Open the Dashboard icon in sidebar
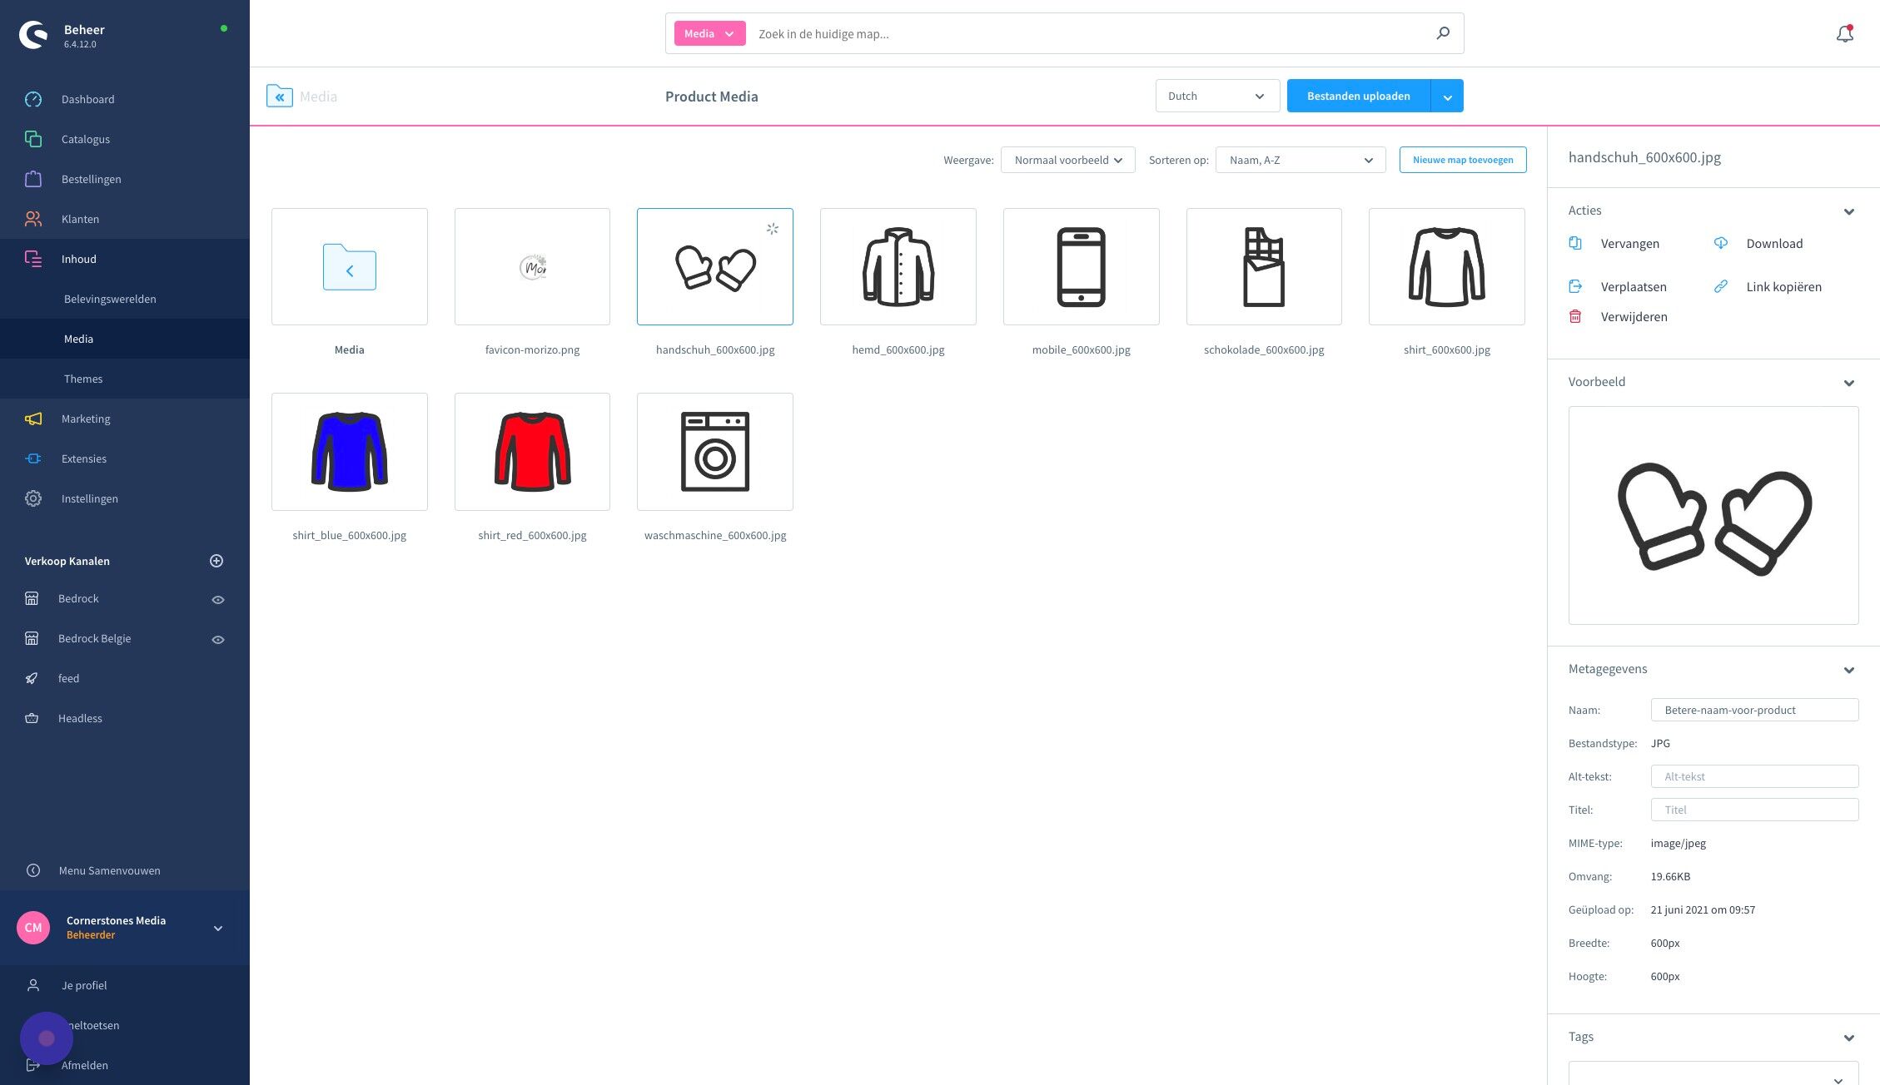Screen dimensions: 1880x1085 click(x=33, y=99)
